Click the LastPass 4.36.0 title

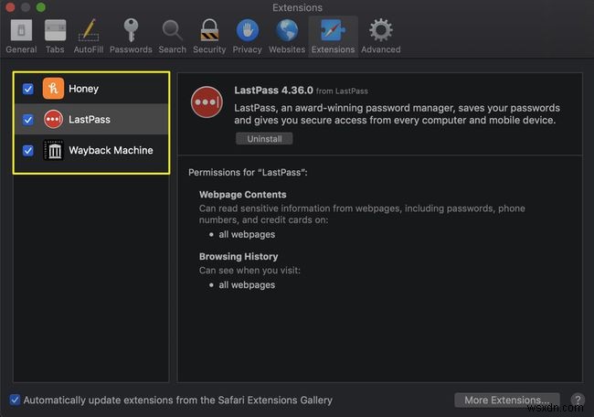(273, 91)
